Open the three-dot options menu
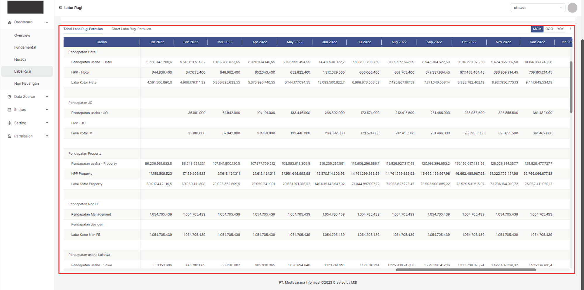 pos(570,29)
